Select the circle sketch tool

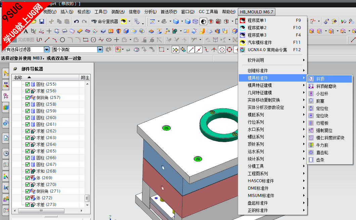(62, 40)
